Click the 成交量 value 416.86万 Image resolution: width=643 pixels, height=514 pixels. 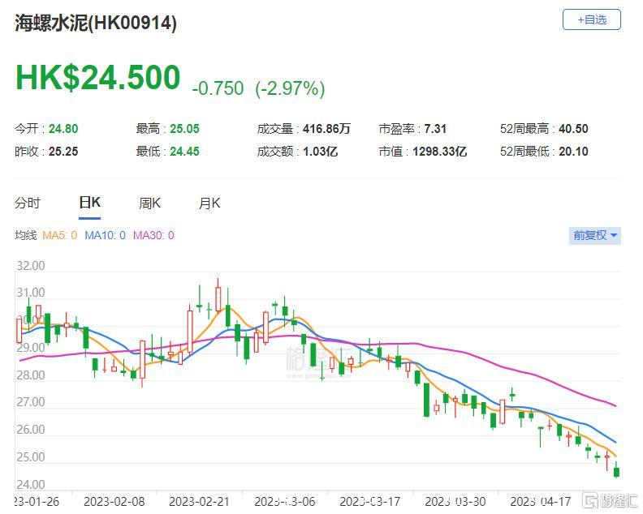pos(327,129)
